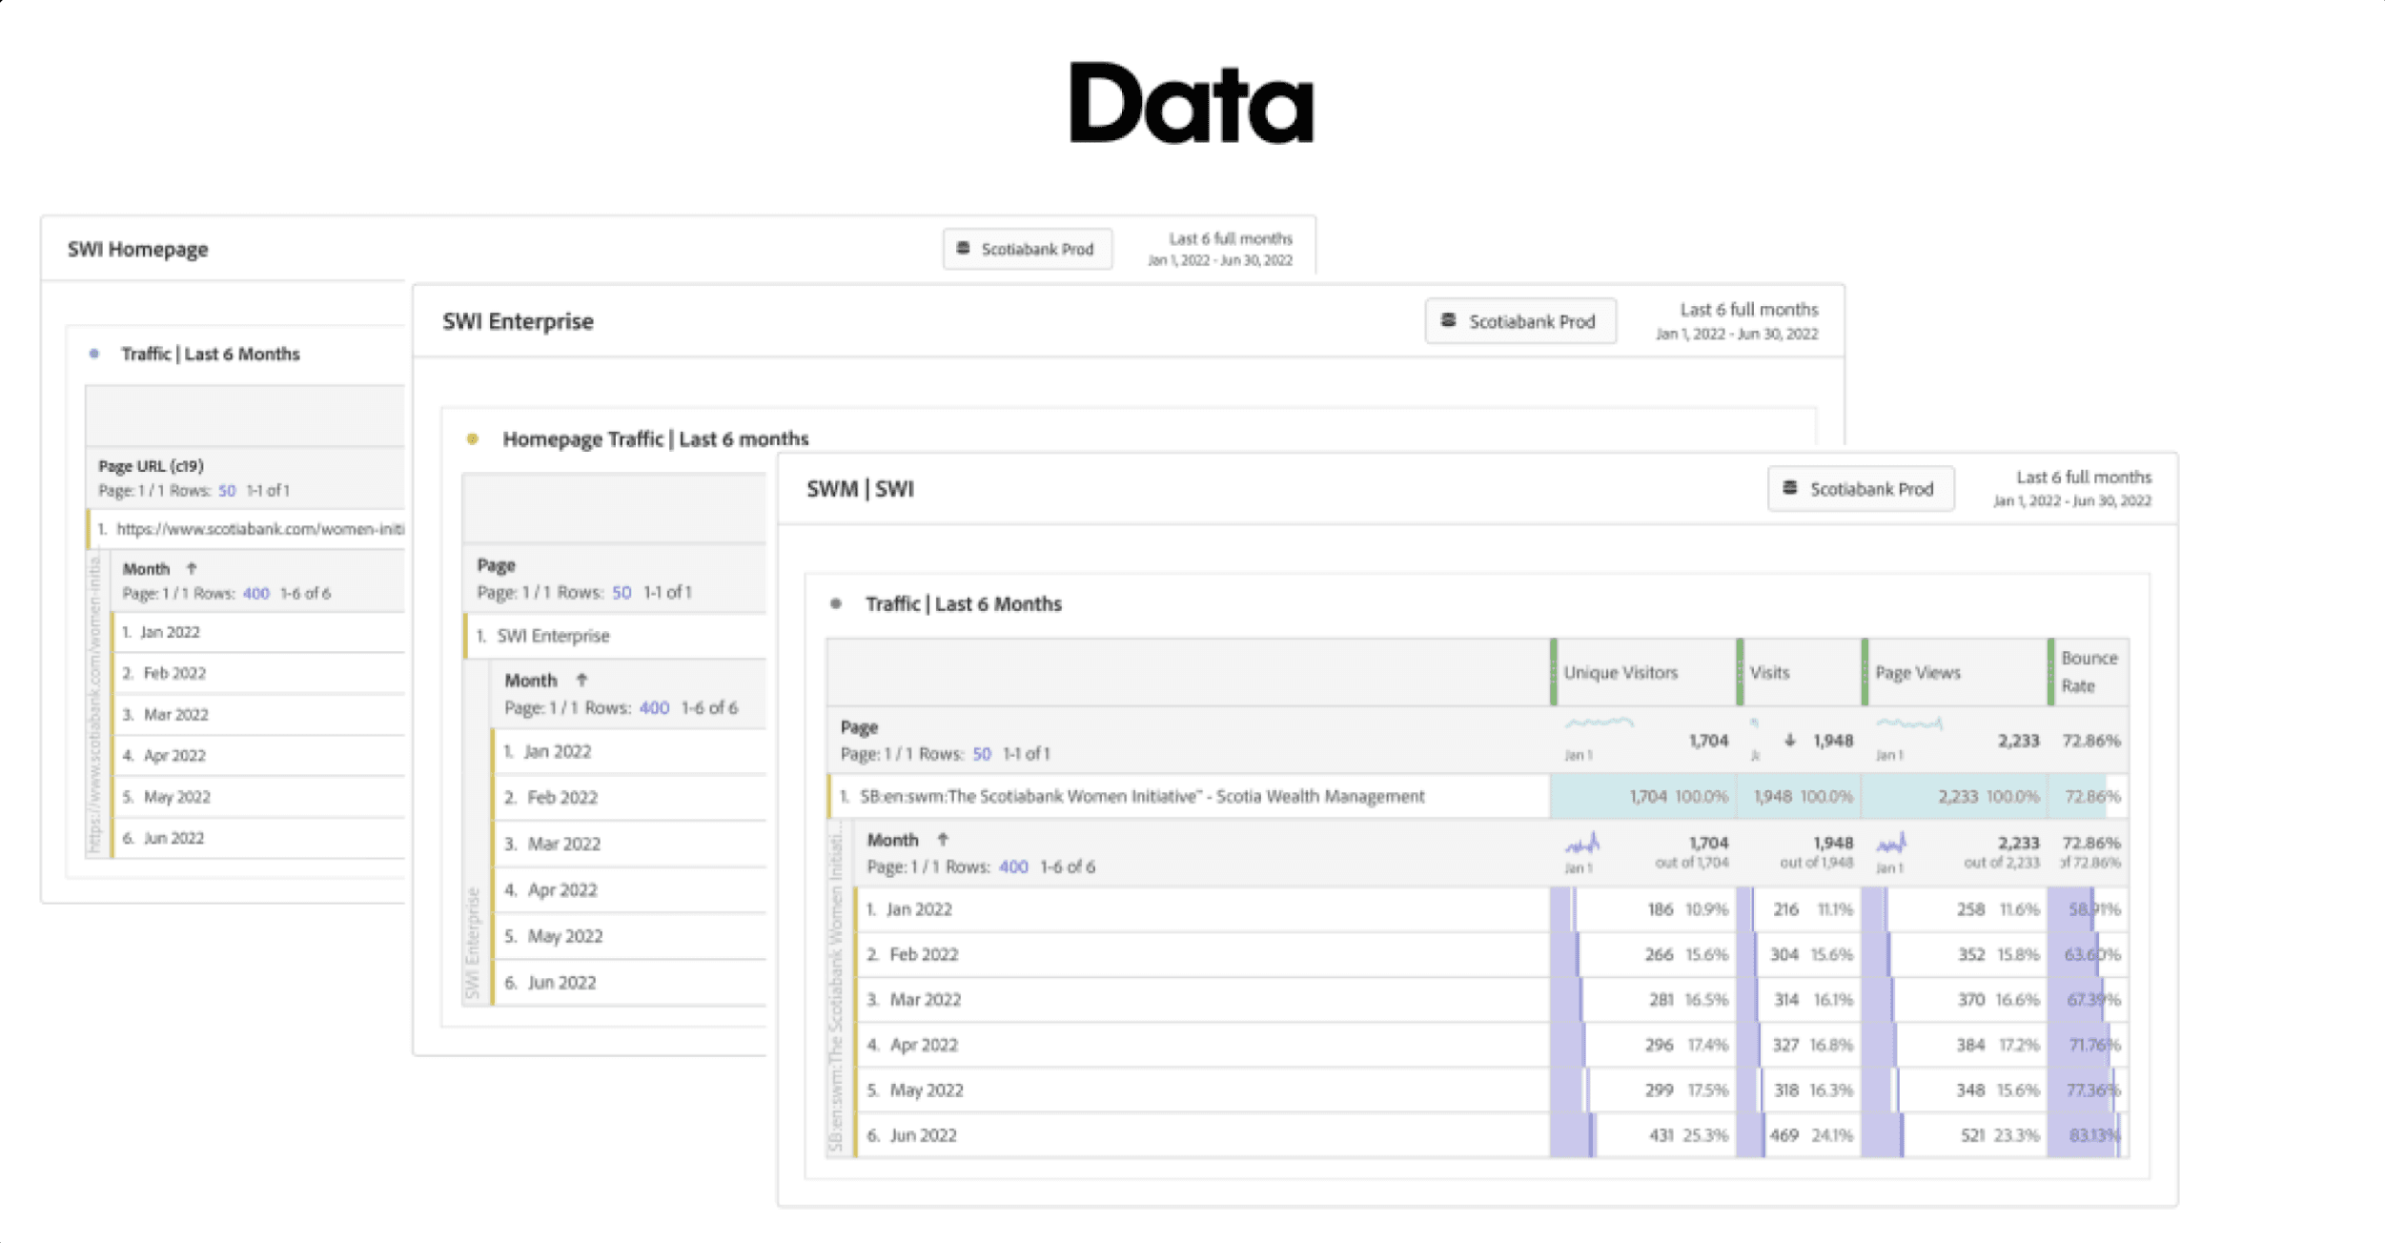Image resolution: width=2385 pixels, height=1243 pixels.
Task: Click the sort arrow beside Month in SWM table
Action: (x=942, y=840)
